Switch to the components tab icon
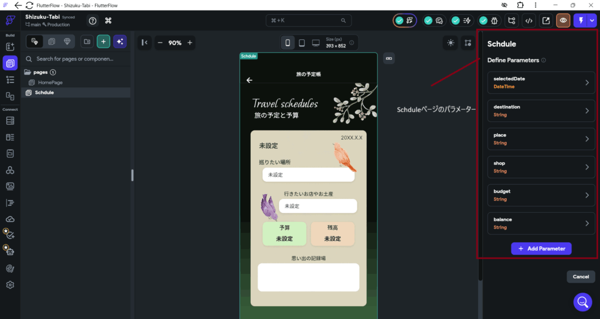 [x=52, y=42]
